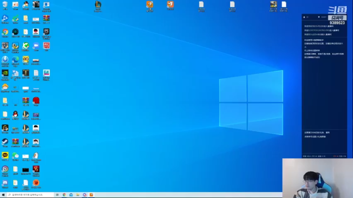Open the QQ penguin shortcut
The image size is (353, 198).
click(15, 115)
